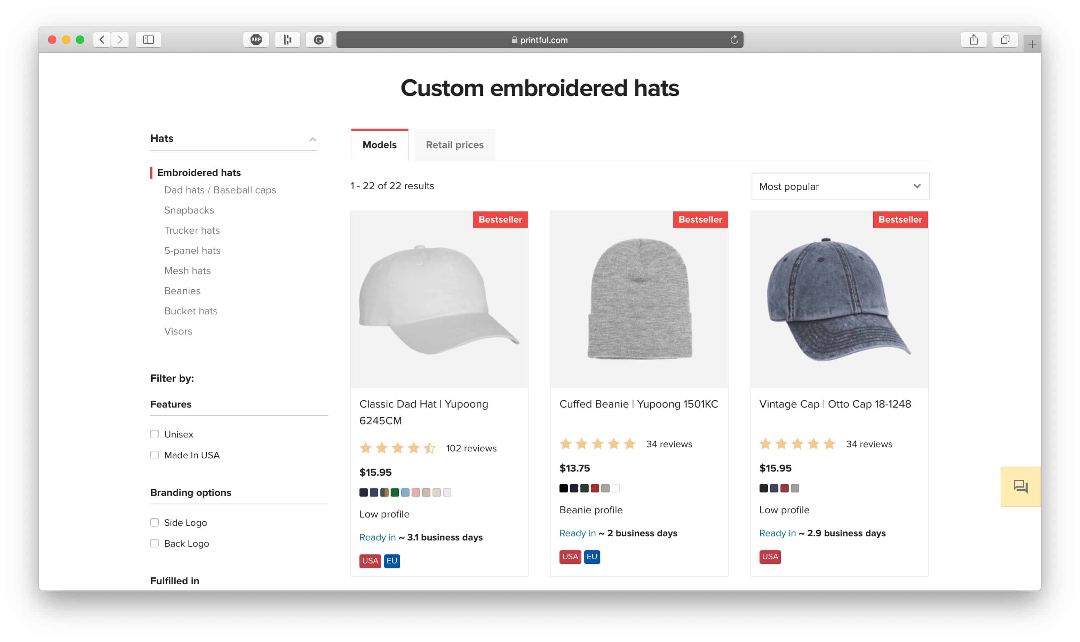1080x642 pixels.
Task: Reload the page with the refresh icon
Action: 734,40
